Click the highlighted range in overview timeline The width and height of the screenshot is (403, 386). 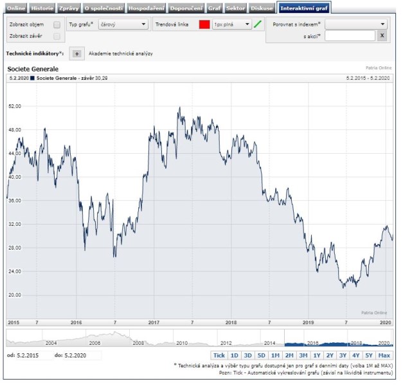[338, 338]
